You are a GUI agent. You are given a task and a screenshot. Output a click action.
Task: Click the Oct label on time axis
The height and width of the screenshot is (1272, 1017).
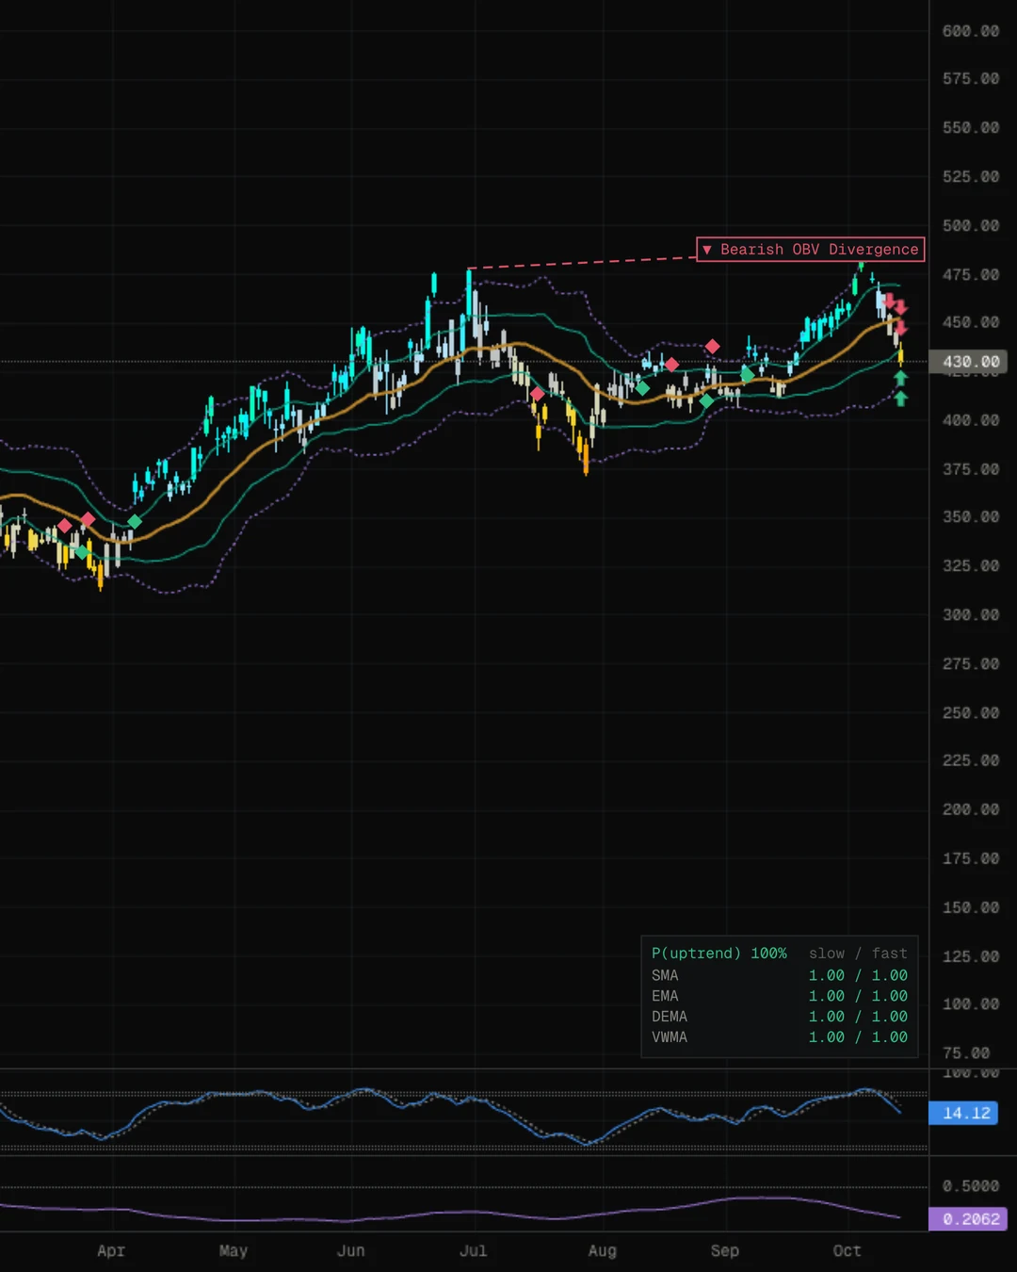click(847, 1250)
